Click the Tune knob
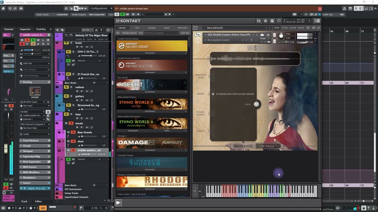This screenshot has height=212, width=378. pyautogui.click(x=281, y=36)
